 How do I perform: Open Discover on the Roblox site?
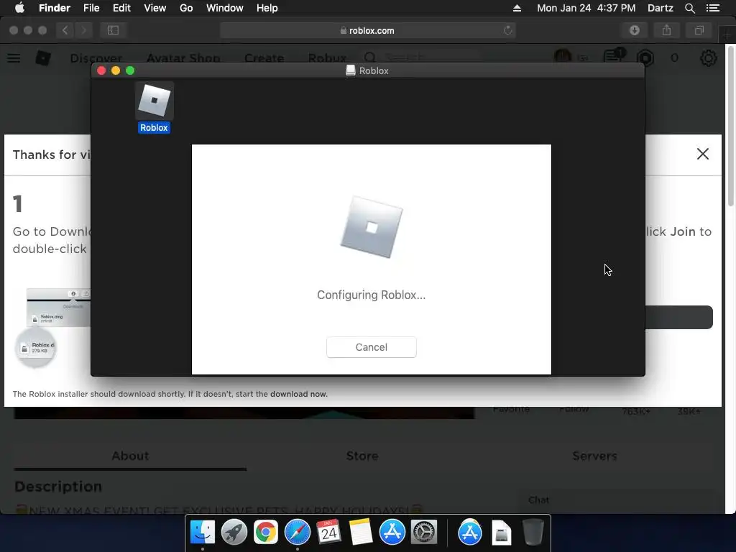(x=96, y=58)
